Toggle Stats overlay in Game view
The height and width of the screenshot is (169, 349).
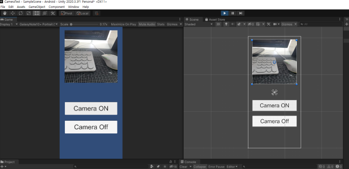tap(161, 24)
